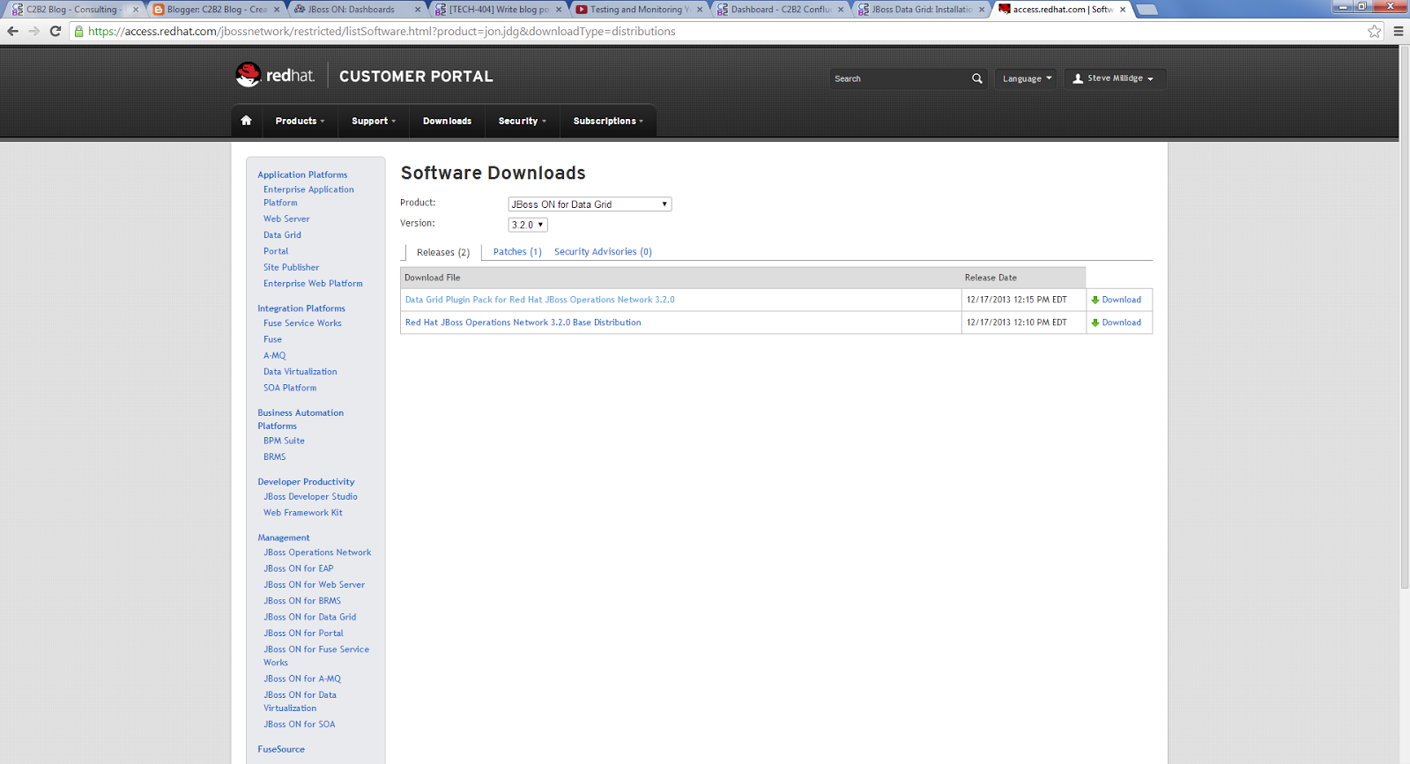The width and height of the screenshot is (1410, 764).
Task: Click in the Search field
Action: coord(899,78)
